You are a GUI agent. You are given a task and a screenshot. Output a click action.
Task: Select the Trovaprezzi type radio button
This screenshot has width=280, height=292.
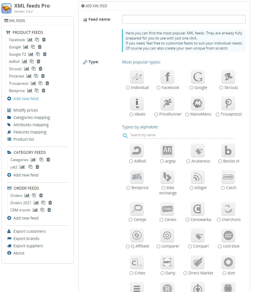217,114
